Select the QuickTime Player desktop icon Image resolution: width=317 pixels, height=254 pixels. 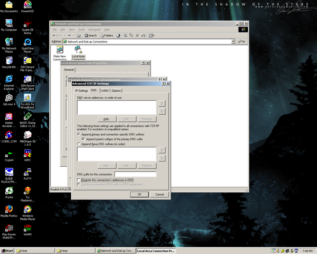[x=27, y=45]
